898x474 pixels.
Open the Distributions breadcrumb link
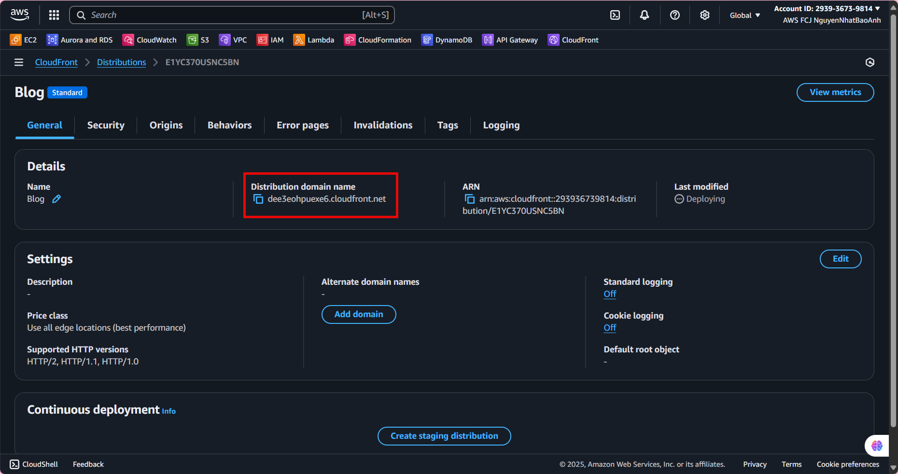121,62
